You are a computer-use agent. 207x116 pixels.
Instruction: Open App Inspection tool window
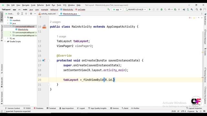click(x=66, y=108)
